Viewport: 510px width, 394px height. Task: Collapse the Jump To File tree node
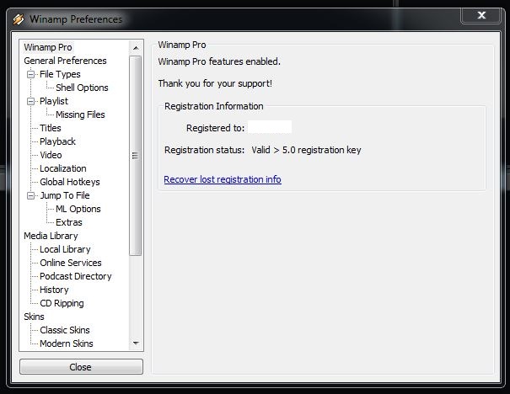click(x=30, y=196)
